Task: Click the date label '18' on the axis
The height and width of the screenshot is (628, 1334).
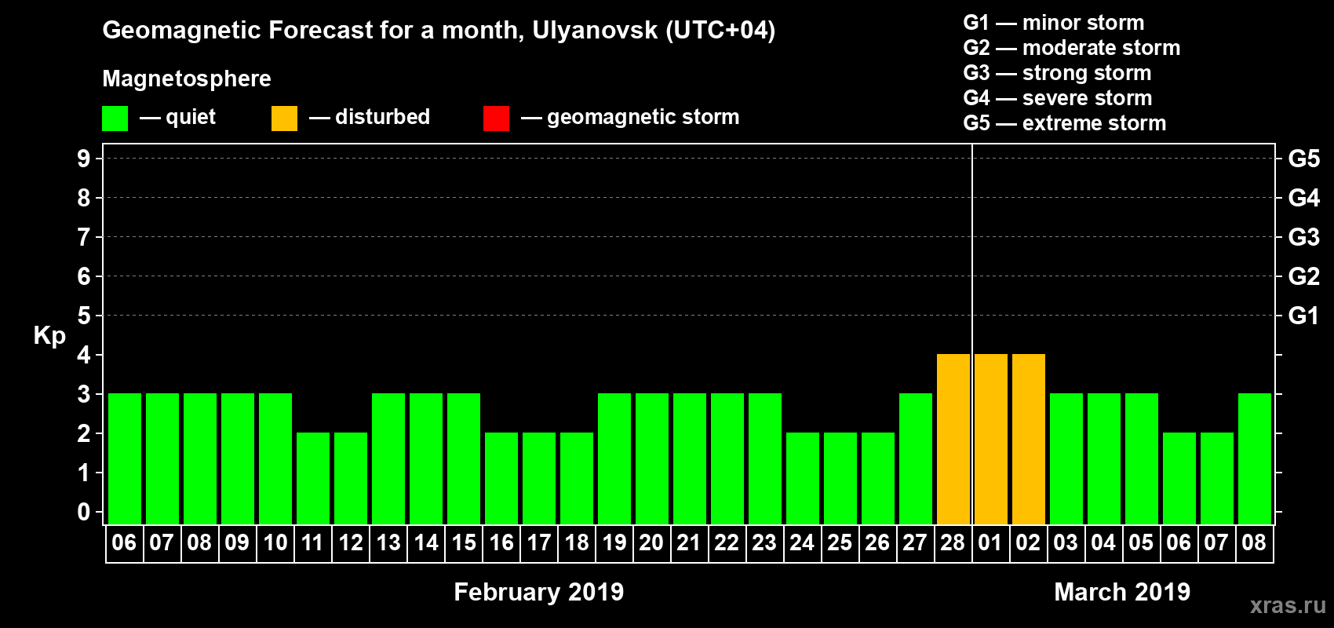Action: pyautogui.click(x=576, y=542)
